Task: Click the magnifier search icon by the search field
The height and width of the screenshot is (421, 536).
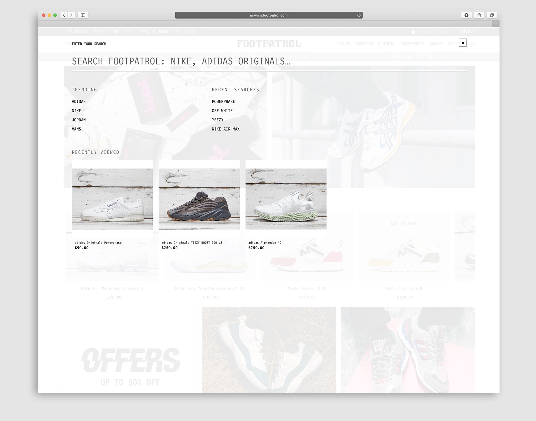Action: 66,44
